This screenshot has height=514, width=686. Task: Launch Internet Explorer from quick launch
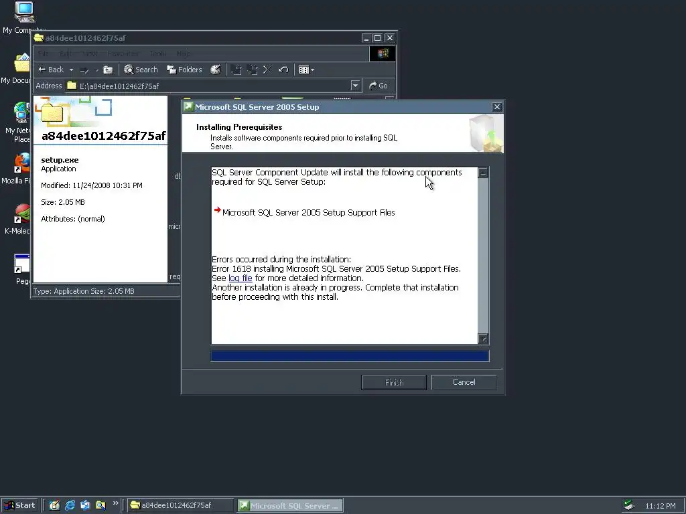tap(70, 505)
